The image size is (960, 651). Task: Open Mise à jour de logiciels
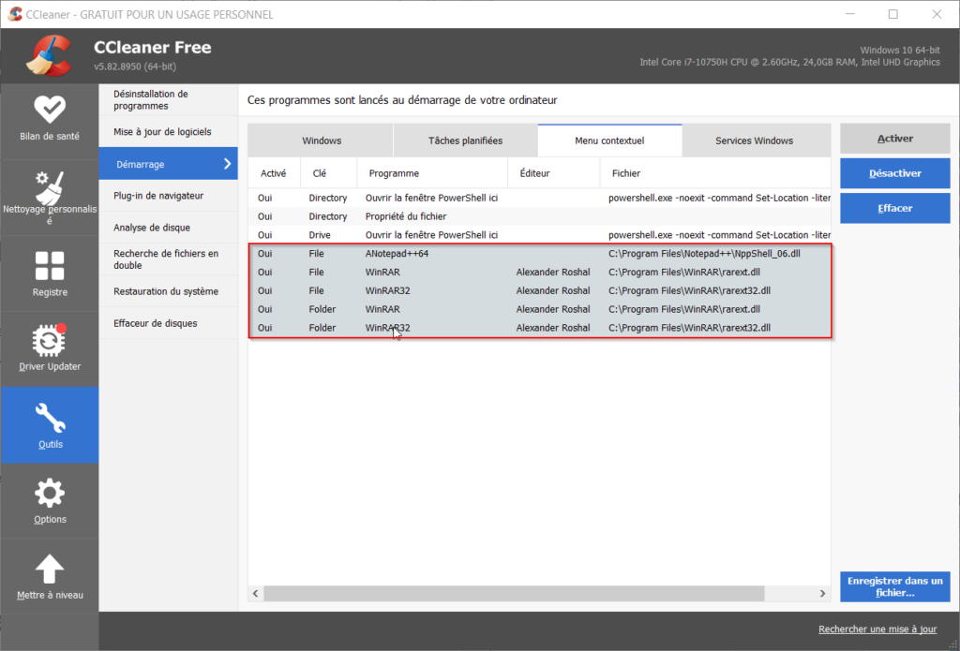(169, 131)
